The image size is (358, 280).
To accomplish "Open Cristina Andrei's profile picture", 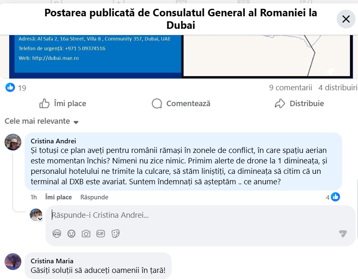I will 13,142.
